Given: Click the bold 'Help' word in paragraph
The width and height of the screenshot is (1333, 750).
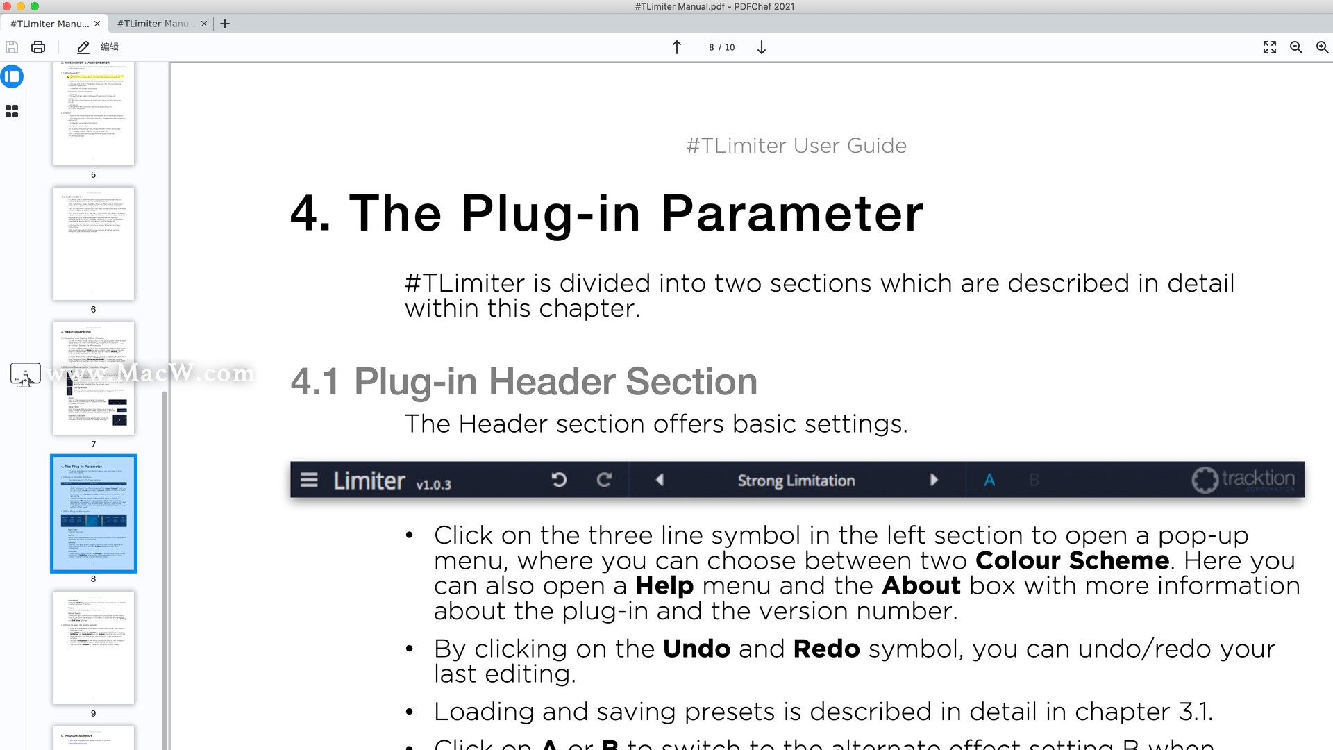Looking at the screenshot, I should pos(664,586).
